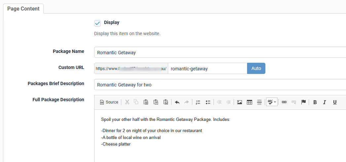This screenshot has width=346, height=162.
Task: Click the Paste icon in editor toolbar
Action: coord(146,102)
